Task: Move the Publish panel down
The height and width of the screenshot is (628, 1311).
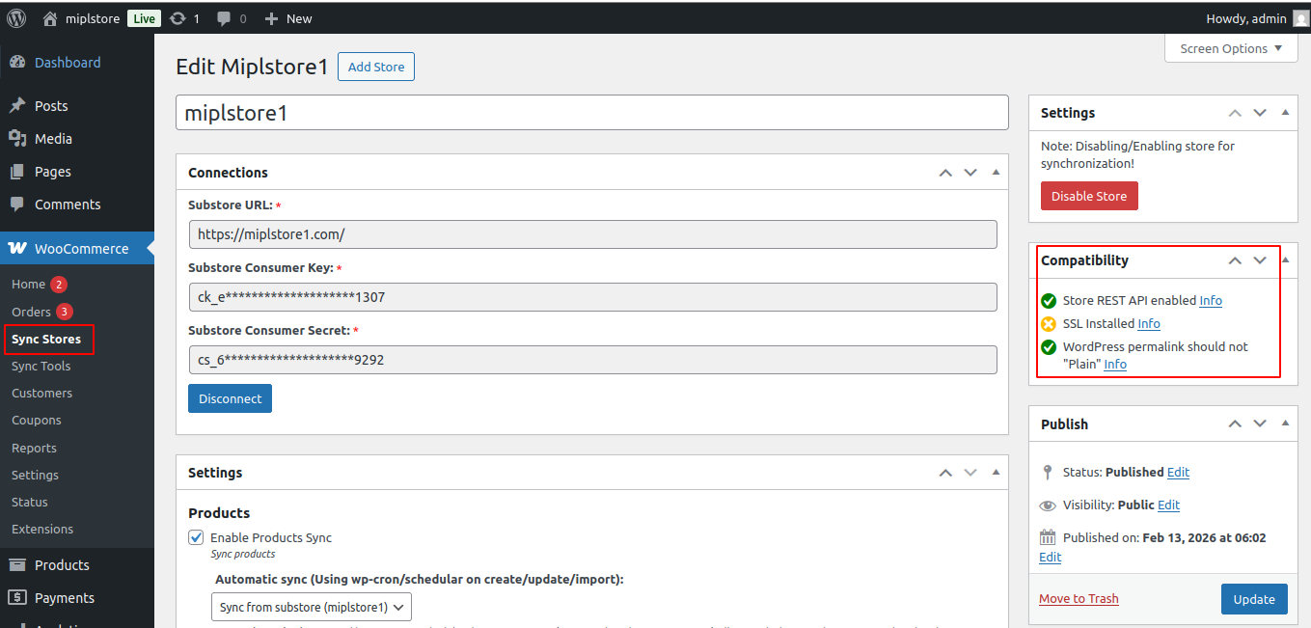Action: 1260,423
